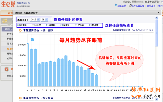Click the gold coins icon in sidebar

pyautogui.click(x=5, y=20)
